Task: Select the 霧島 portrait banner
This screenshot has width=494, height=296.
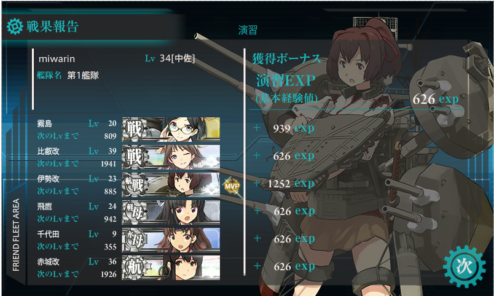Action: tap(171, 129)
